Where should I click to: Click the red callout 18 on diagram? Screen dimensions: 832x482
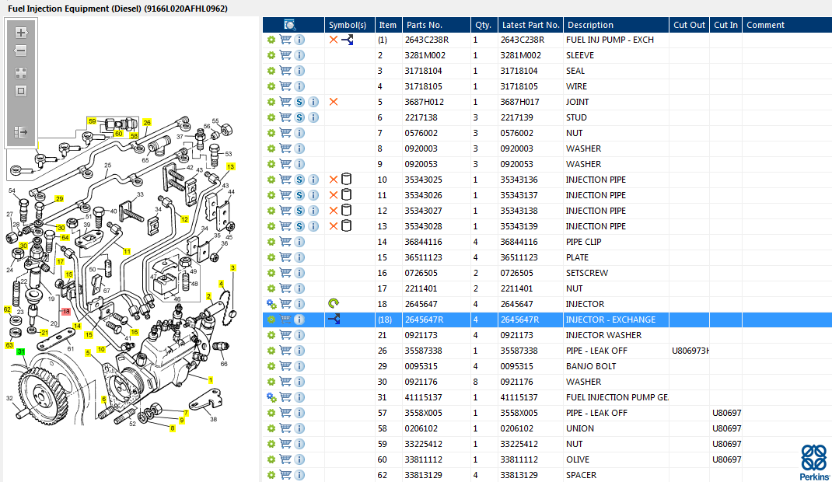[x=66, y=312]
